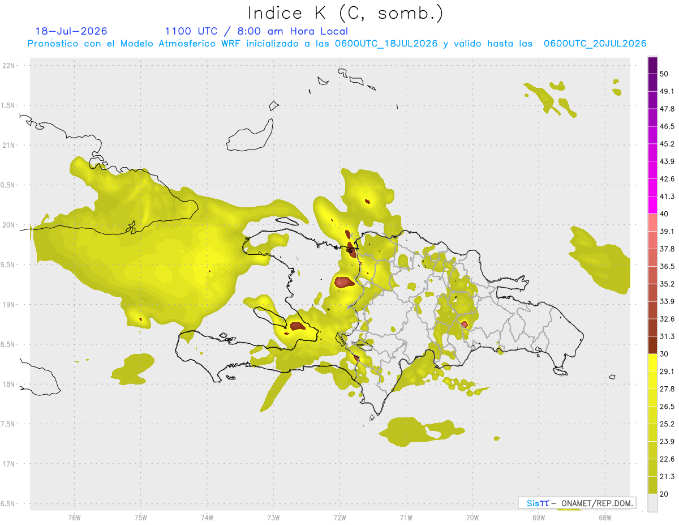The height and width of the screenshot is (525, 679).
Task: Click the legend value "49.1"
Action: click(667, 91)
